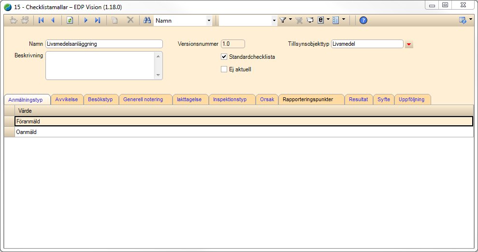Uncheck the Standardchecklista checkbox
Viewport: 478px width, 252px height.
coord(224,57)
